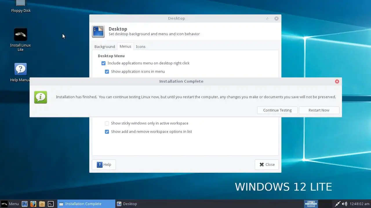Select the Menus tab
The width and height of the screenshot is (371, 208).
coord(126,46)
